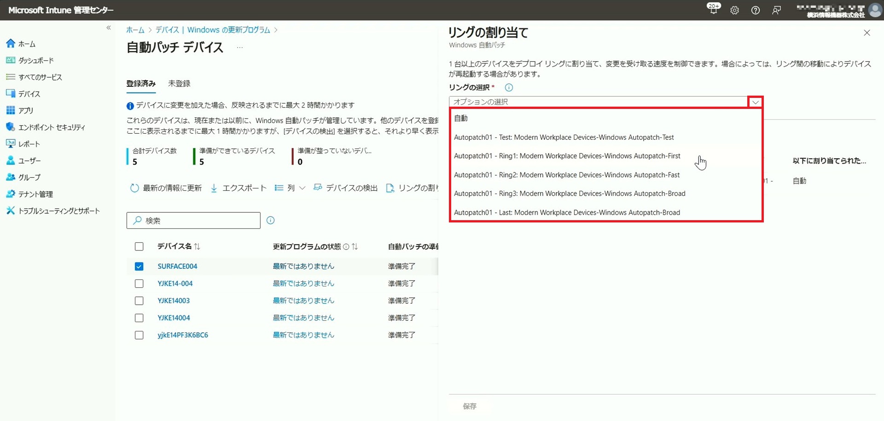Select Autopatch01 - Ring3 Broad option
Image resolution: width=884 pixels, height=421 pixels.
[606, 193]
